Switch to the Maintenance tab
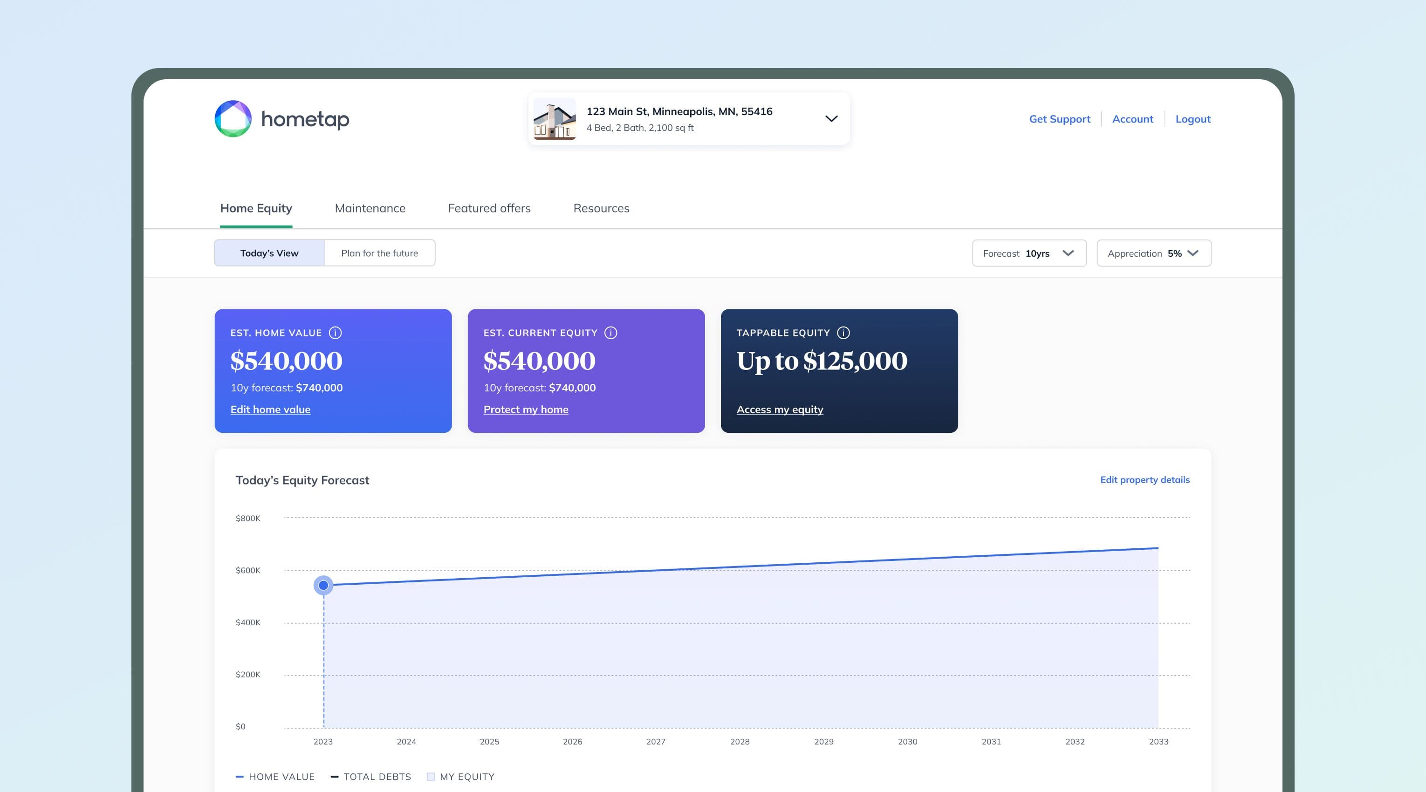 click(370, 208)
